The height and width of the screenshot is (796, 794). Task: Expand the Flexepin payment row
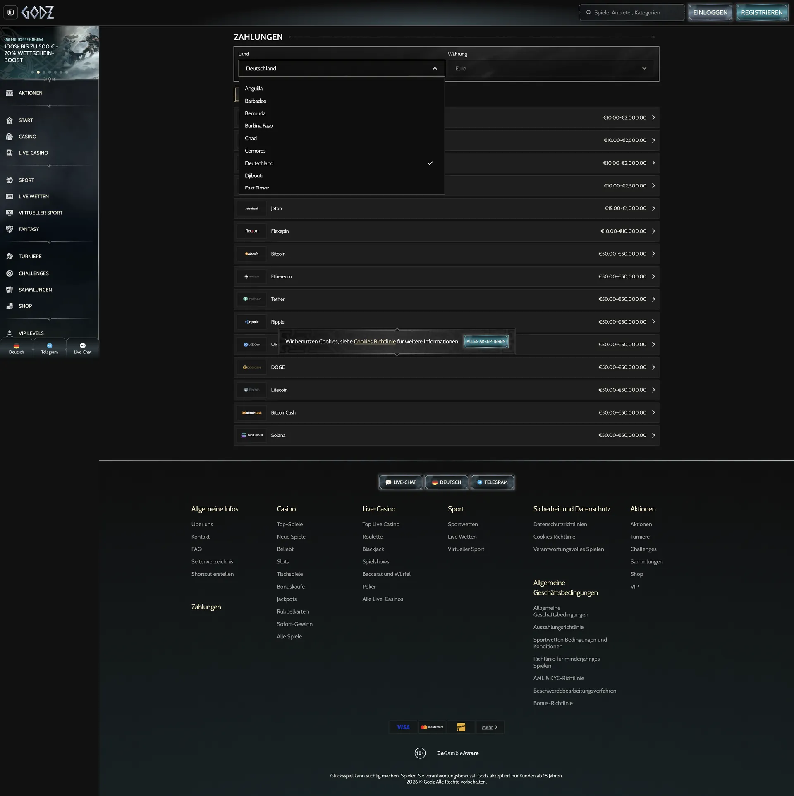[446, 231]
